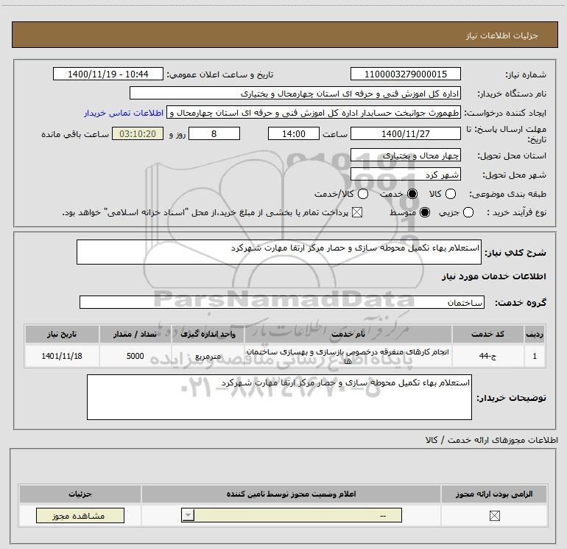Click the service name cell انجام کارهای متفرقه
Image resolution: width=567 pixels, height=549 pixels.
click(348, 356)
